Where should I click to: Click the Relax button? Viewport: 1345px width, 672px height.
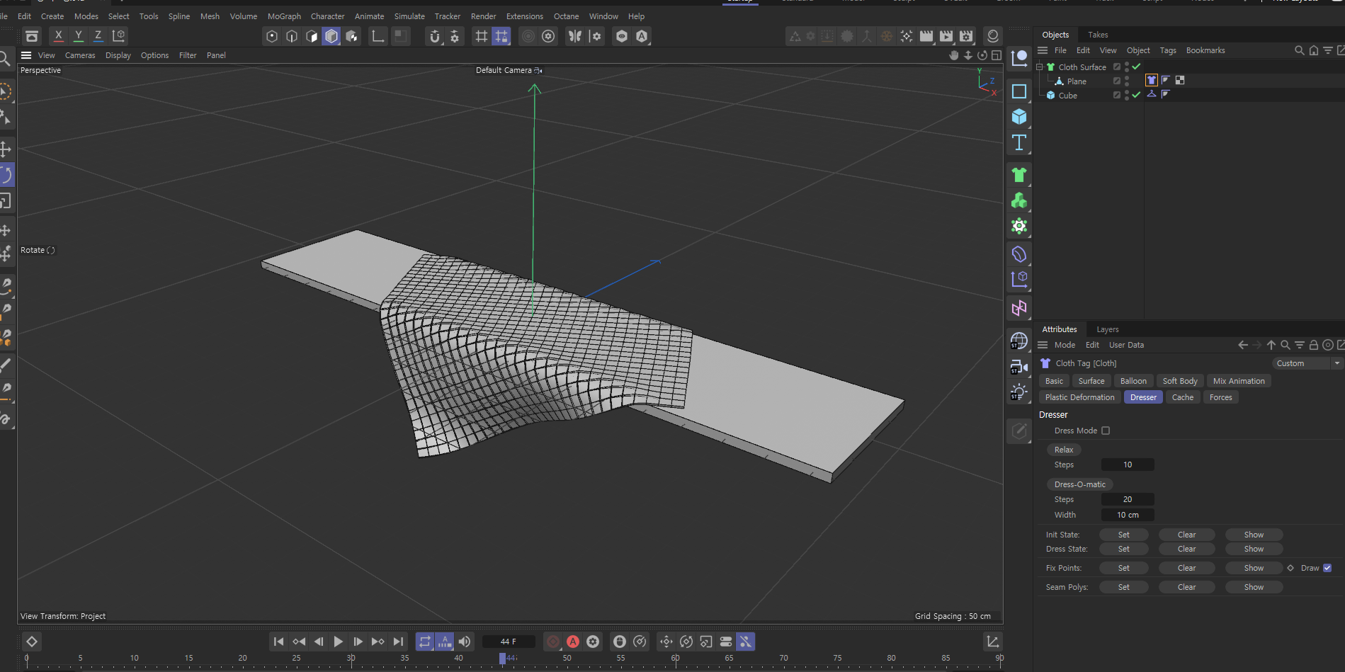pos(1063,450)
